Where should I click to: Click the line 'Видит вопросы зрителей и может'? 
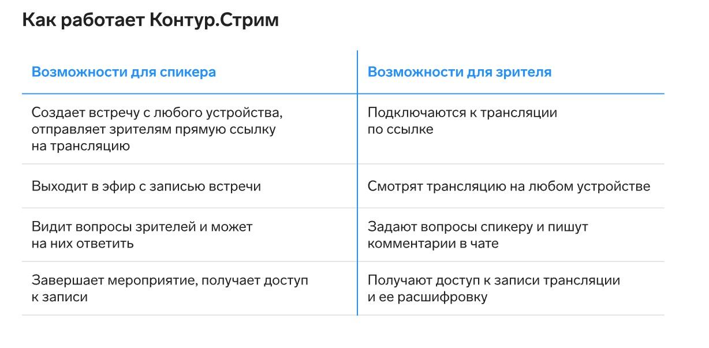click(x=142, y=227)
